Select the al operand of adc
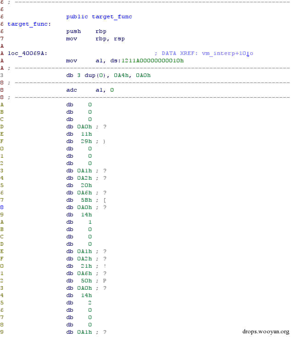The image size is (291, 337). (x=99, y=90)
